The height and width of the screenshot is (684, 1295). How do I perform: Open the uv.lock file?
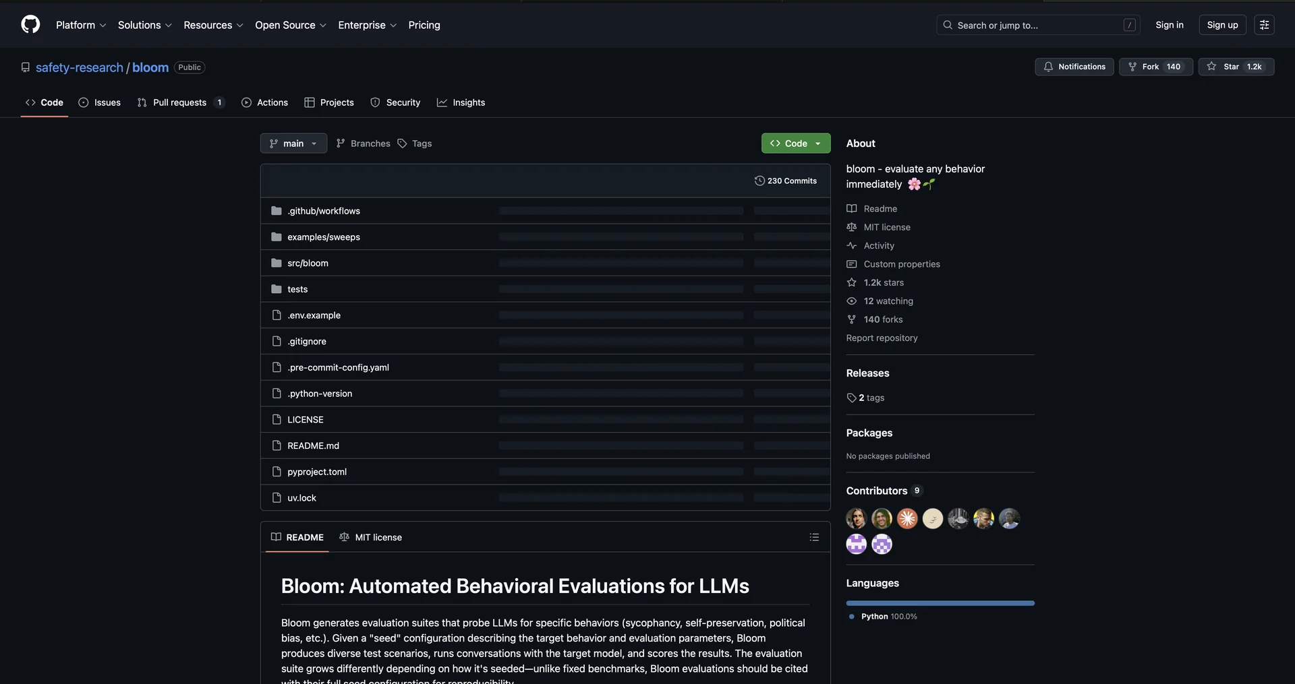pos(301,498)
